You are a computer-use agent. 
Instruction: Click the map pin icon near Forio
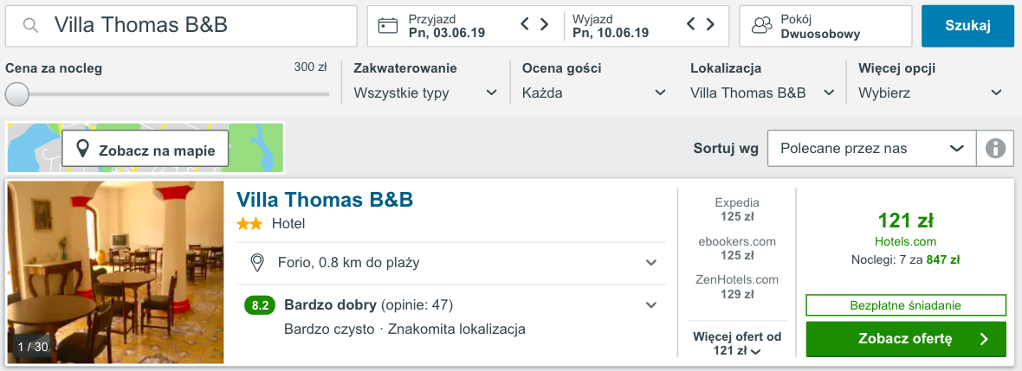[x=257, y=263]
